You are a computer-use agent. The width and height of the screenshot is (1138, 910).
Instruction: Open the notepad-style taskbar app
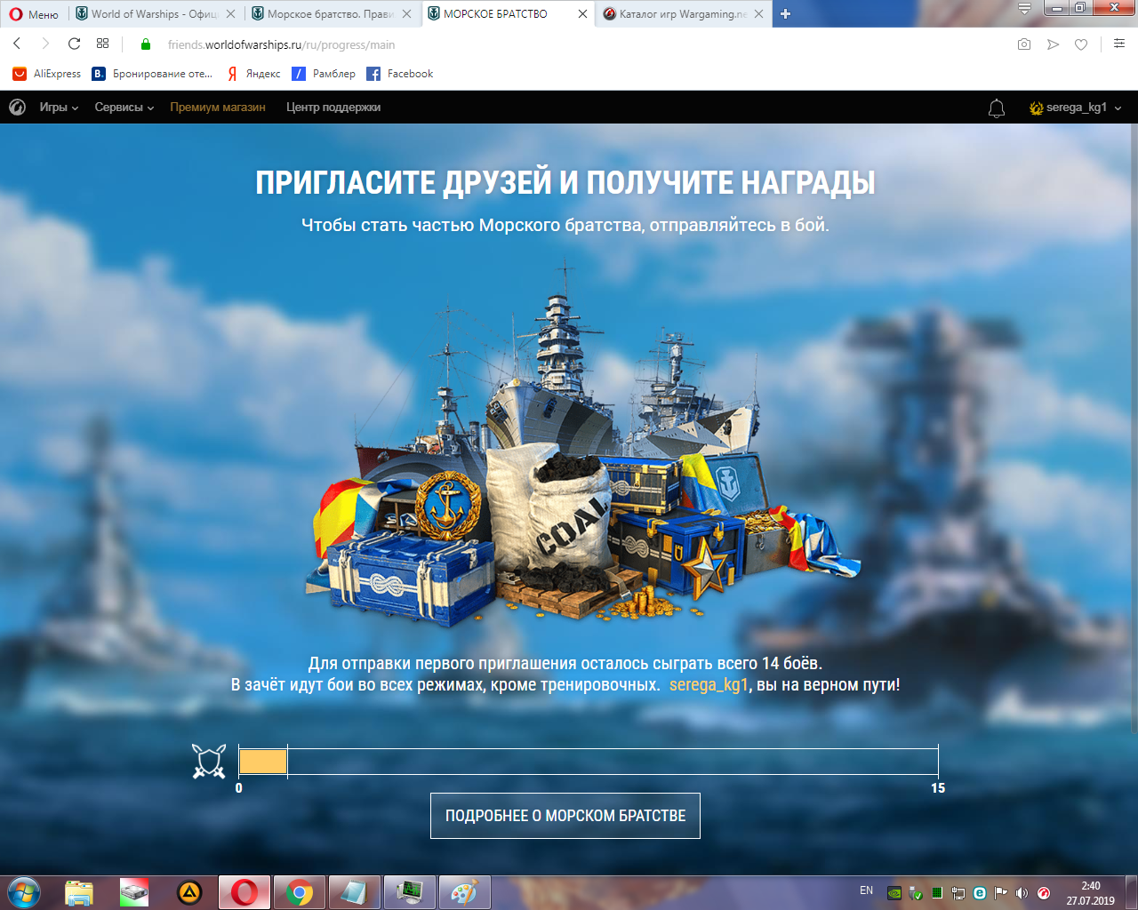pyautogui.click(x=355, y=892)
